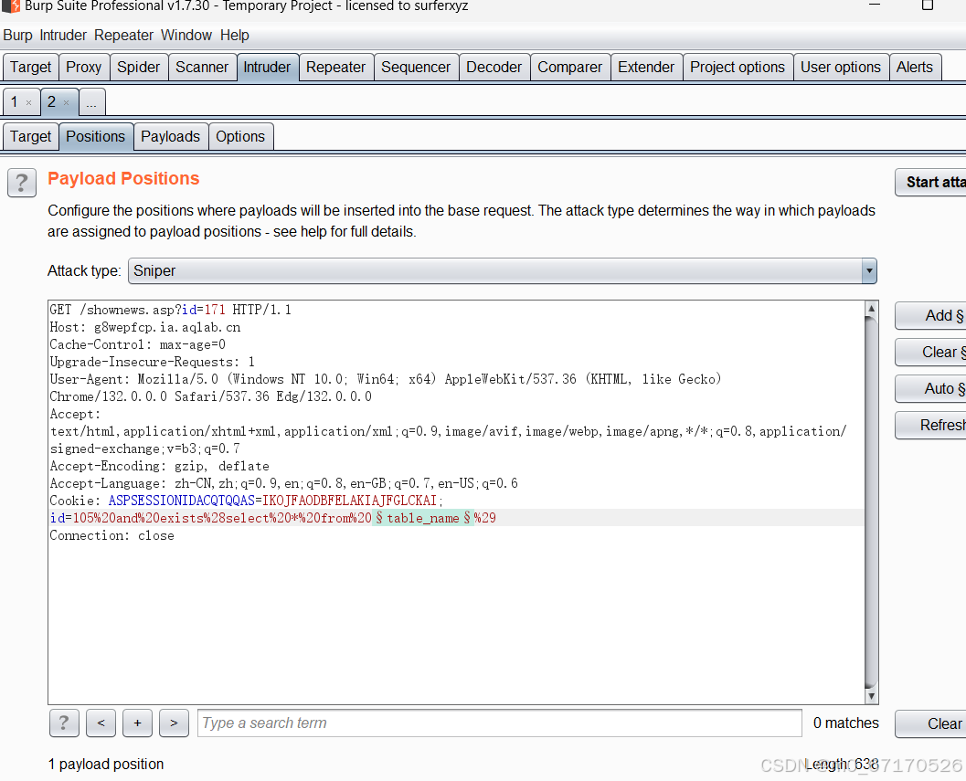
Task: Click the Clear § button
Action: (x=931, y=353)
